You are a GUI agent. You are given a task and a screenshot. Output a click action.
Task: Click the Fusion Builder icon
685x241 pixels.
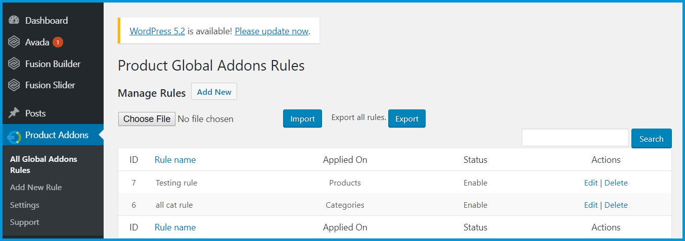pos(14,64)
